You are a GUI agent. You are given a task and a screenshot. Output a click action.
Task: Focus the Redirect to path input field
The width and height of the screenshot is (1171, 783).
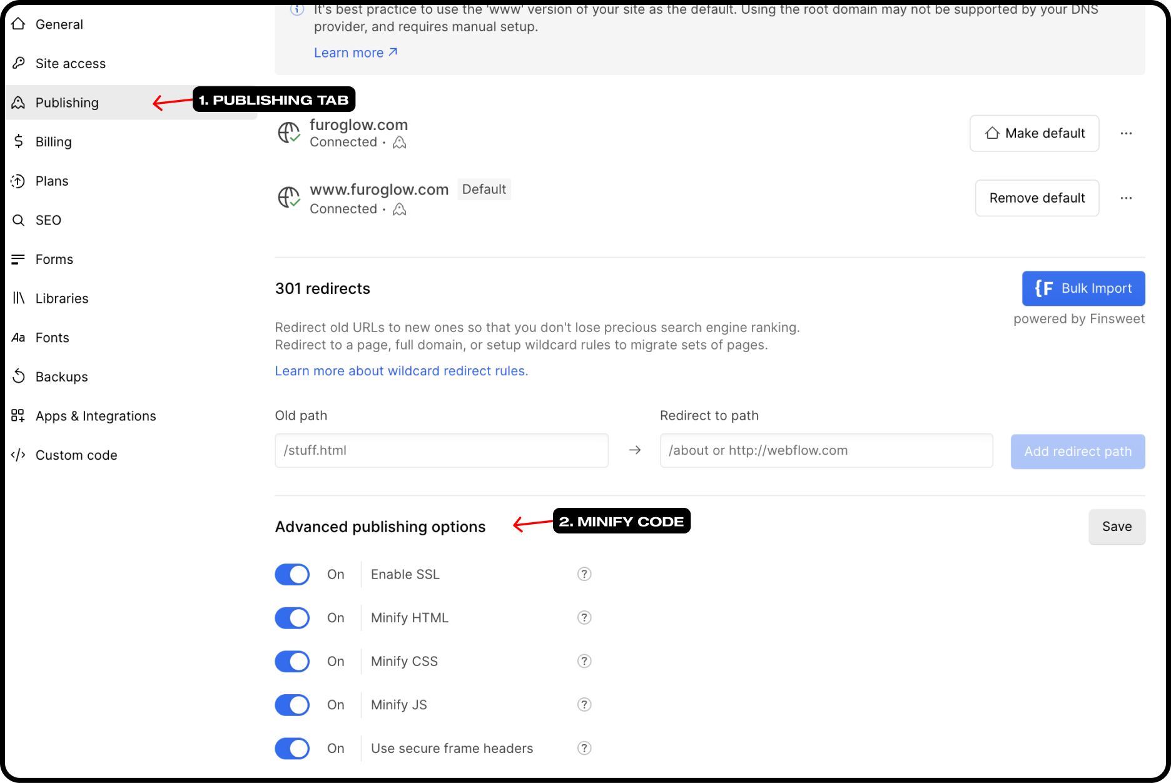(826, 450)
